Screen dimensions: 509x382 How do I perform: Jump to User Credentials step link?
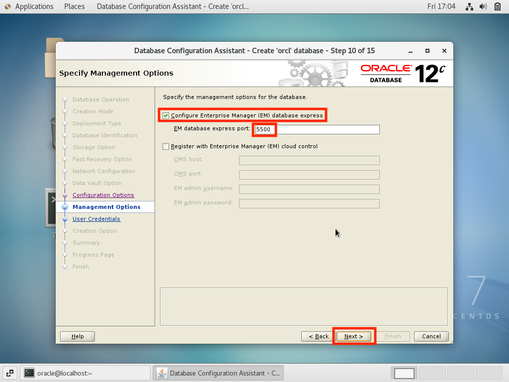[x=96, y=219]
